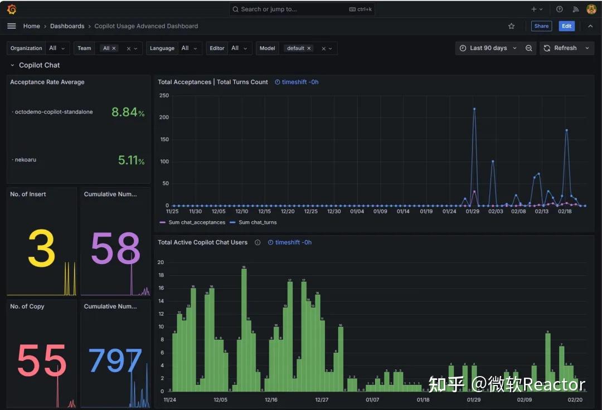Click Home in the breadcrumb navigation

(31, 26)
